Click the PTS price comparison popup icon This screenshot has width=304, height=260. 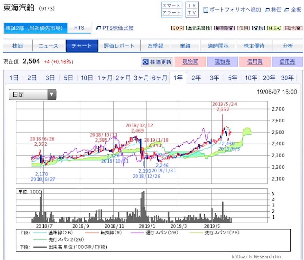(99, 28)
